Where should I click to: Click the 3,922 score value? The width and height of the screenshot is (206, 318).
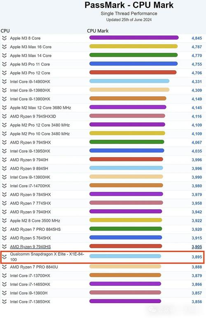tap(197, 221)
